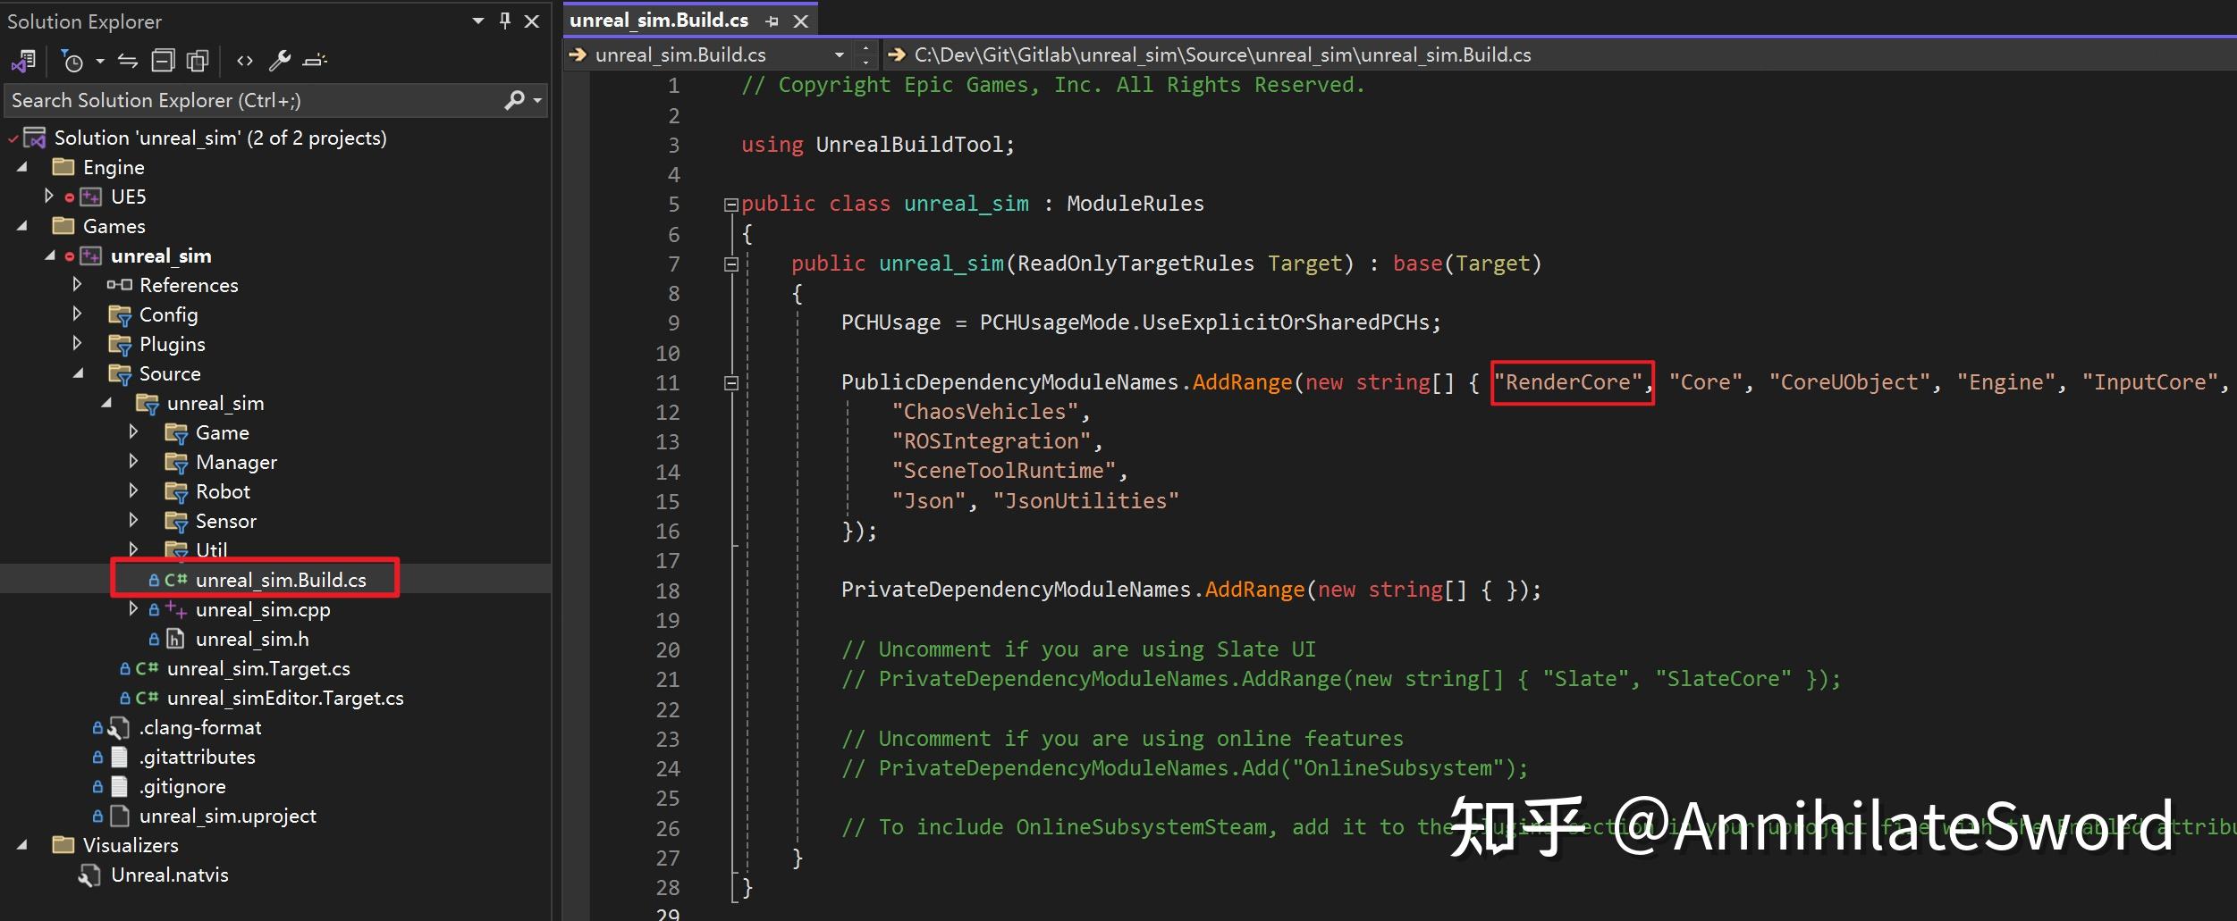
Task: Click the up stepper beside the breadcrumb bar
Action: pyautogui.click(x=866, y=47)
